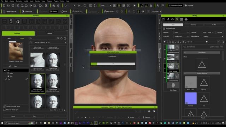Open the Plugins menu
The image size is (226, 127).
(x=56, y=1)
